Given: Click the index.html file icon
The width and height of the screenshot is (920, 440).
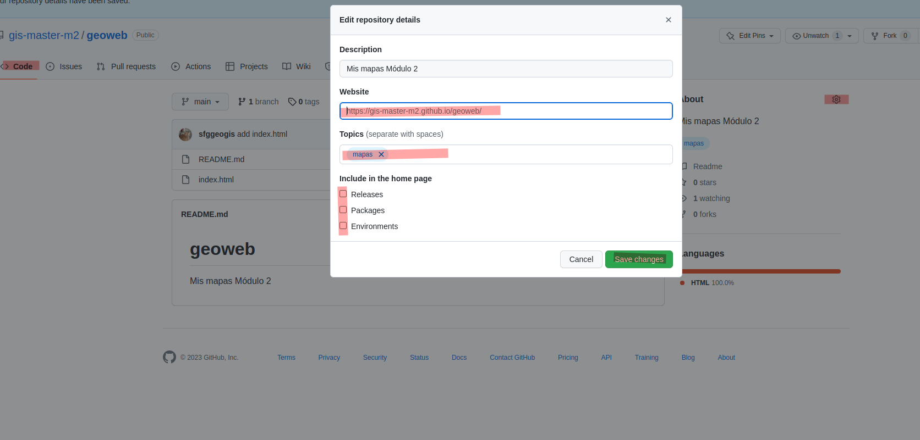Looking at the screenshot, I should click(x=185, y=180).
